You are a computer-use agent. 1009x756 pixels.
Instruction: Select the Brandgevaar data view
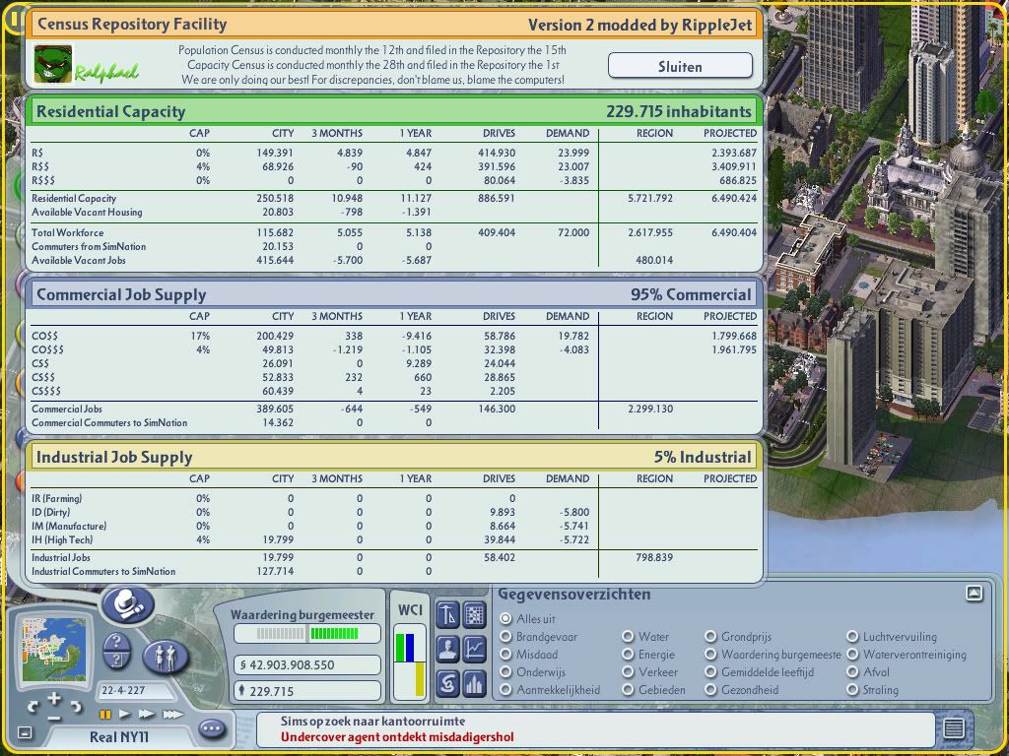505,637
